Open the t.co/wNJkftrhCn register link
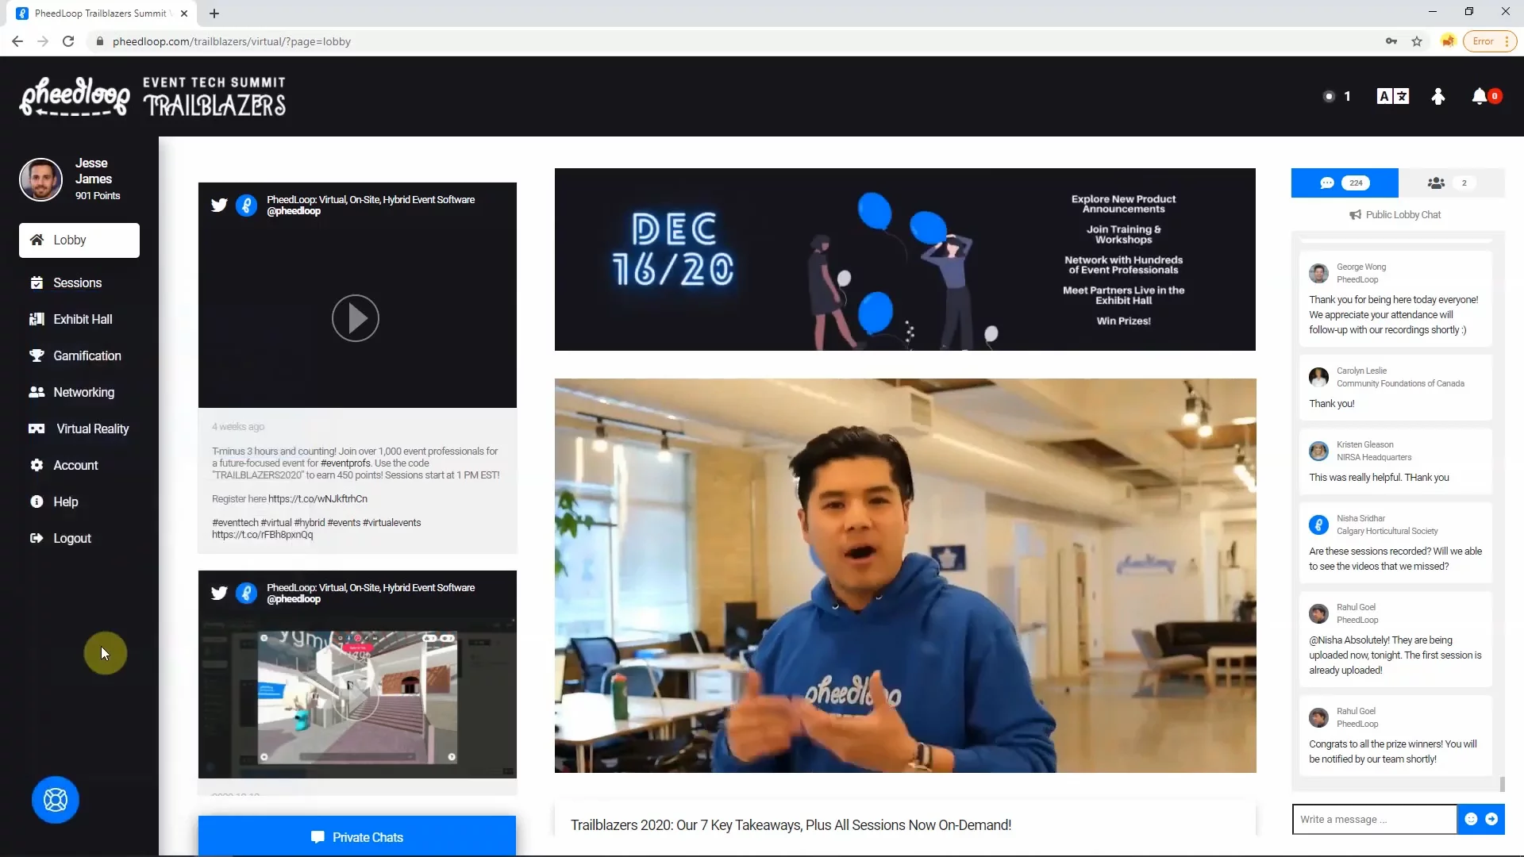 click(x=317, y=498)
